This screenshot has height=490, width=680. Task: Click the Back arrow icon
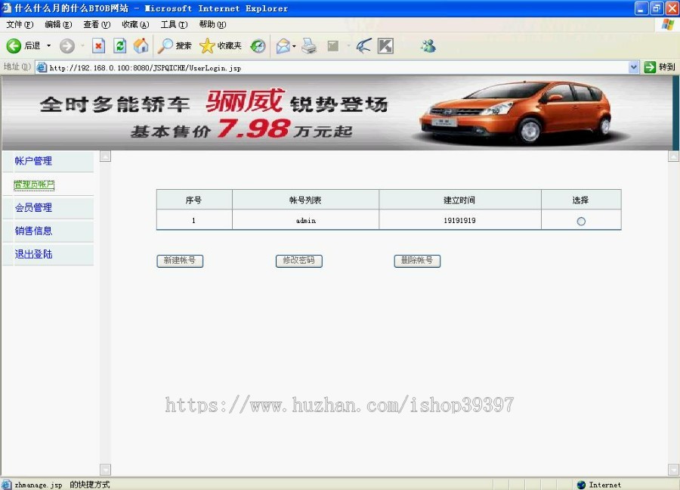14,45
